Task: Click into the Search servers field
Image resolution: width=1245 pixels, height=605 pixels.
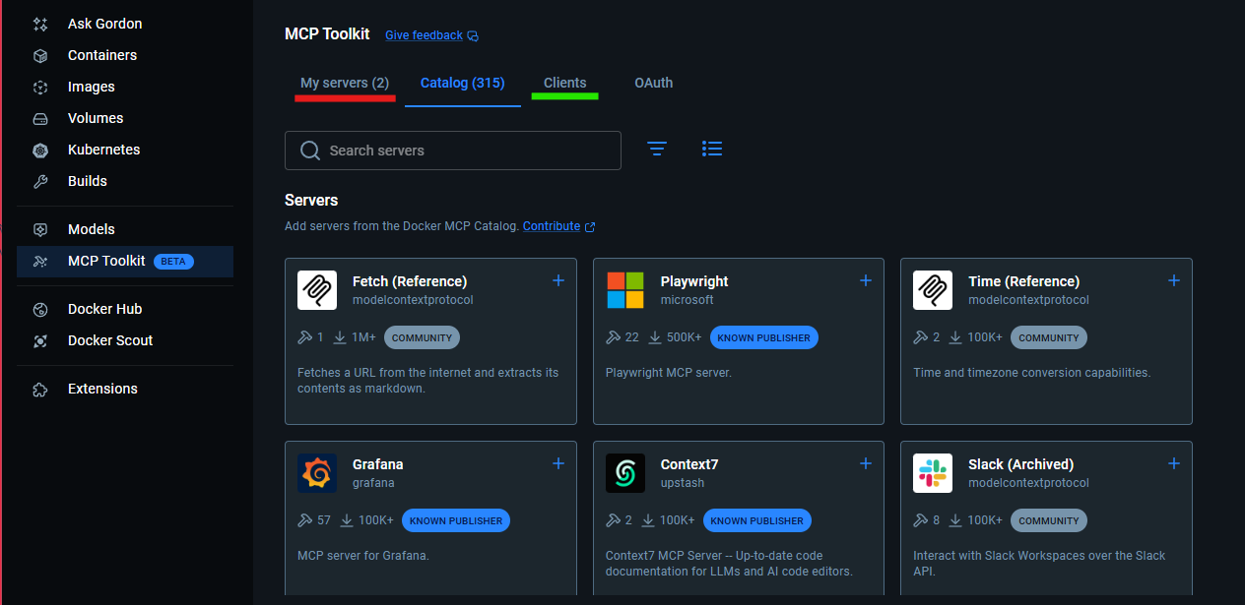Action: pyautogui.click(x=453, y=151)
